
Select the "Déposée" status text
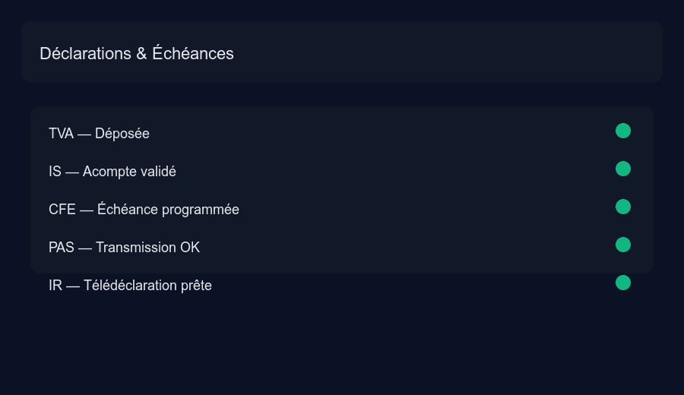click(x=122, y=134)
